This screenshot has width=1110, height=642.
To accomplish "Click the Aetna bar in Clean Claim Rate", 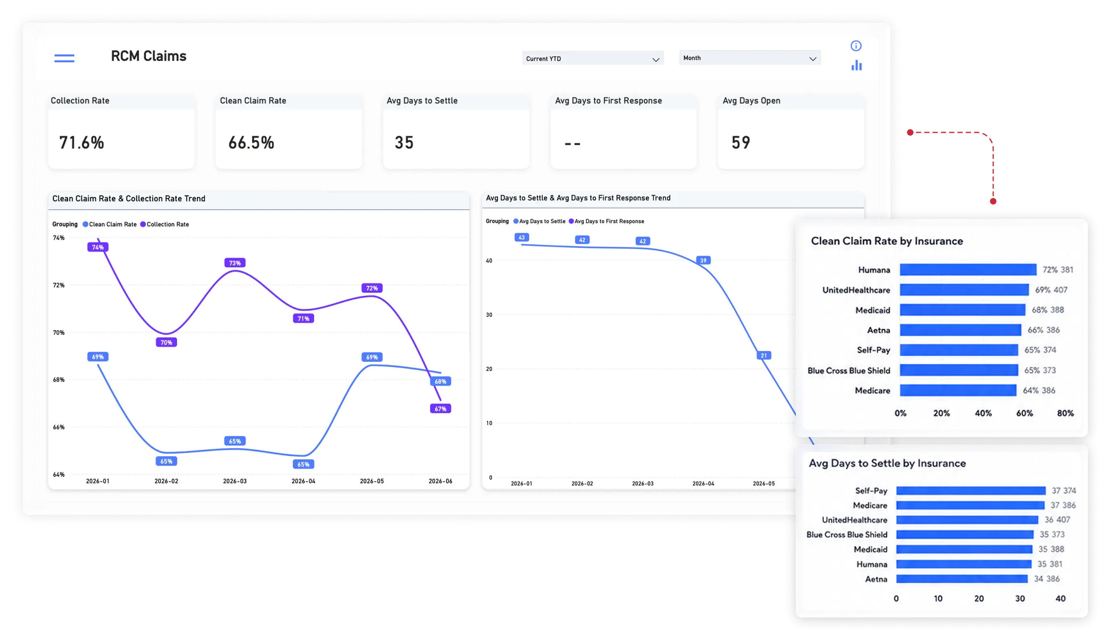I will tap(960, 330).
